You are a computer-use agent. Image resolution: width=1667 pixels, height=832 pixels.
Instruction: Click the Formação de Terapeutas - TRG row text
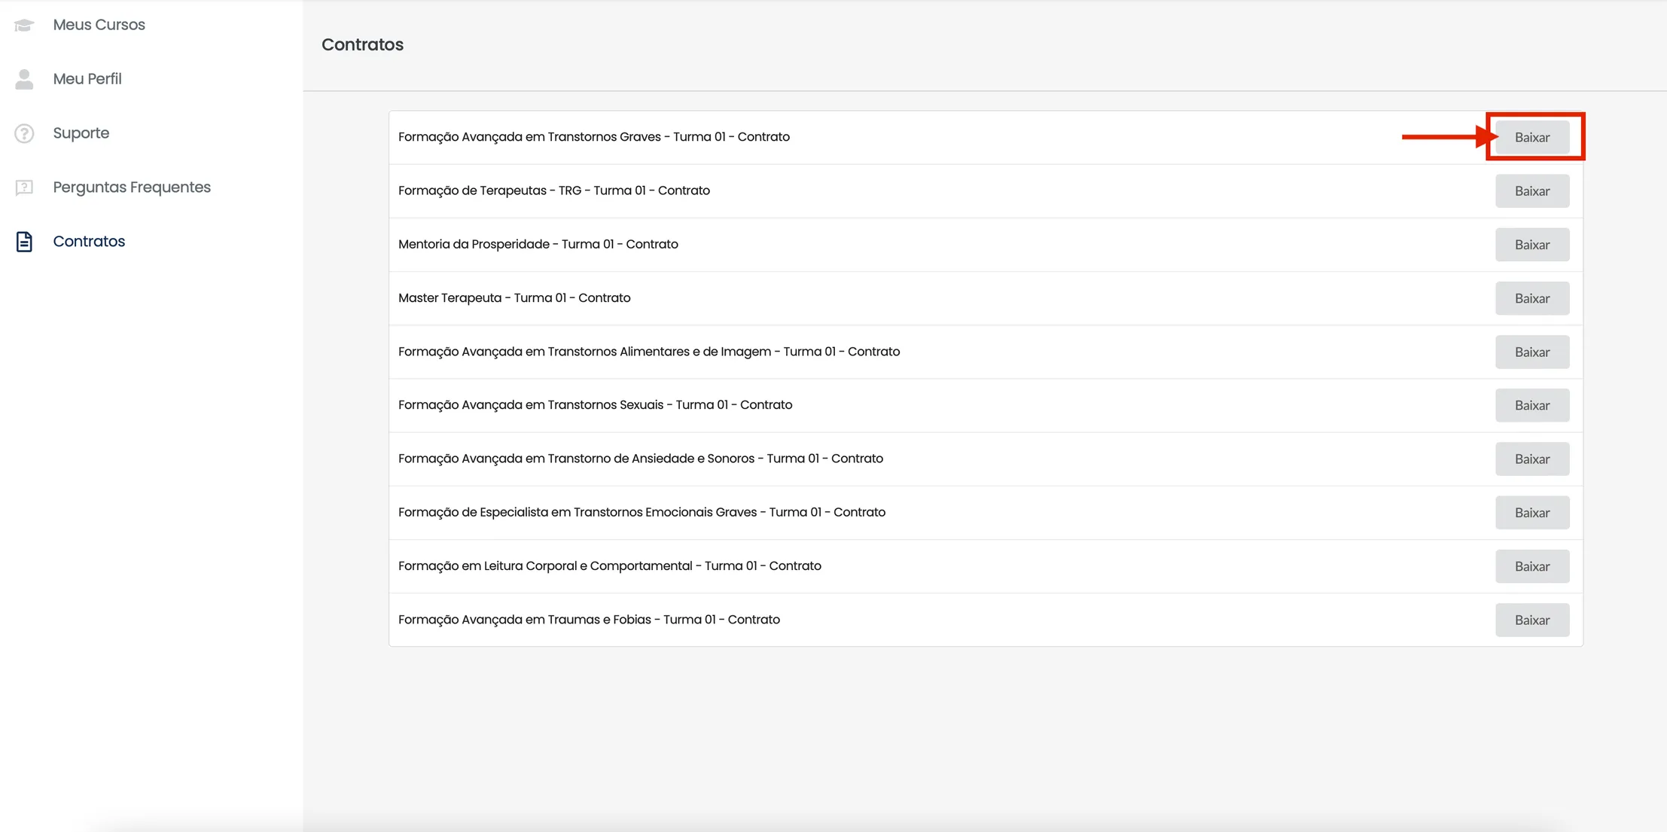click(554, 190)
